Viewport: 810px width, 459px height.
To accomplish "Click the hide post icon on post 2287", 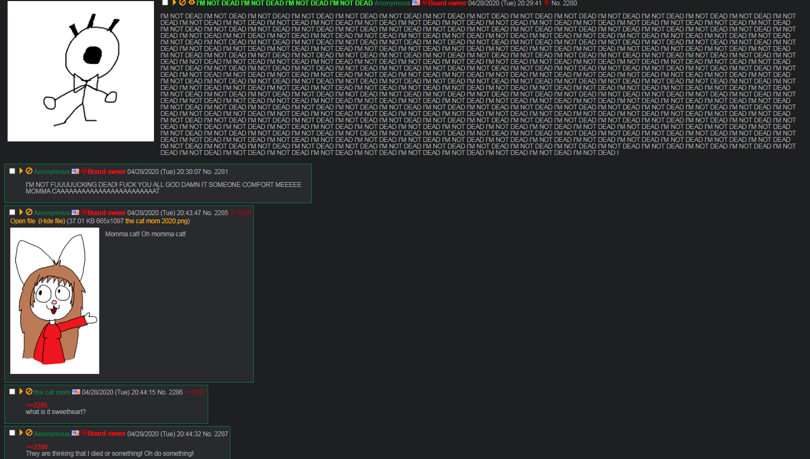I will tap(29, 432).
